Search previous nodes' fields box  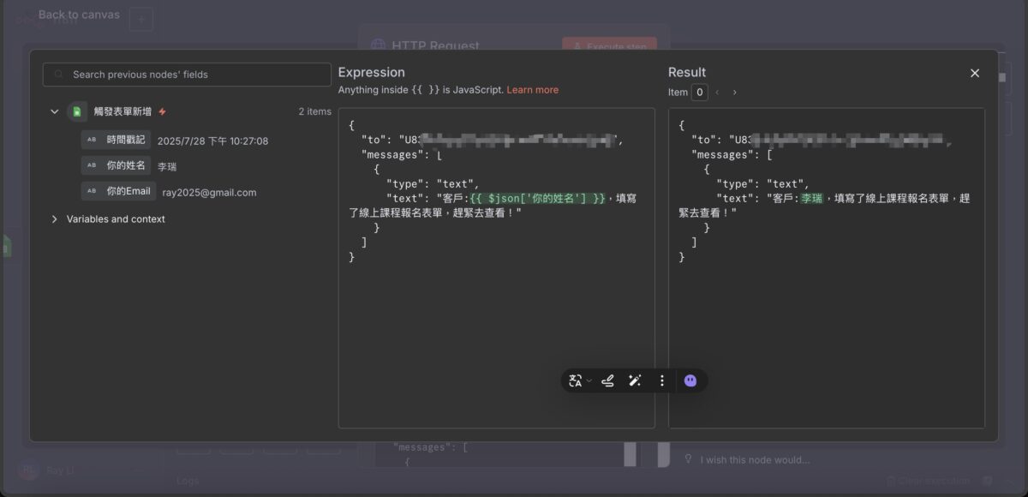point(187,75)
